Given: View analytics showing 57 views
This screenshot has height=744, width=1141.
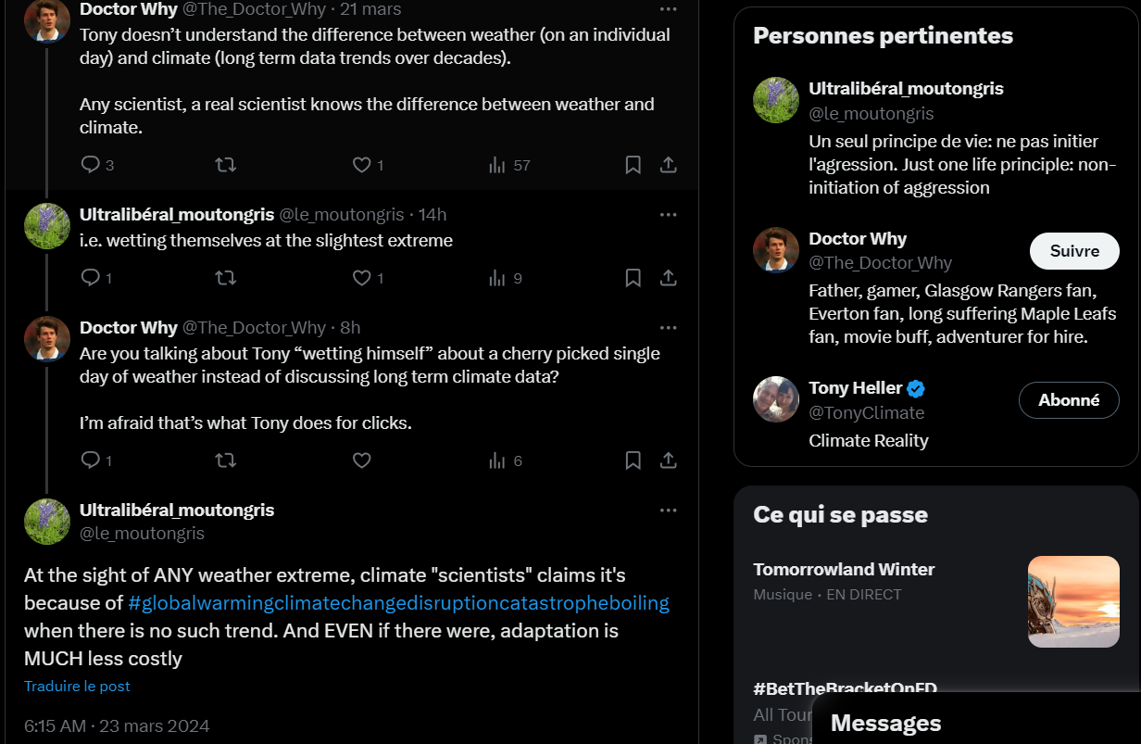Looking at the screenshot, I should (509, 165).
